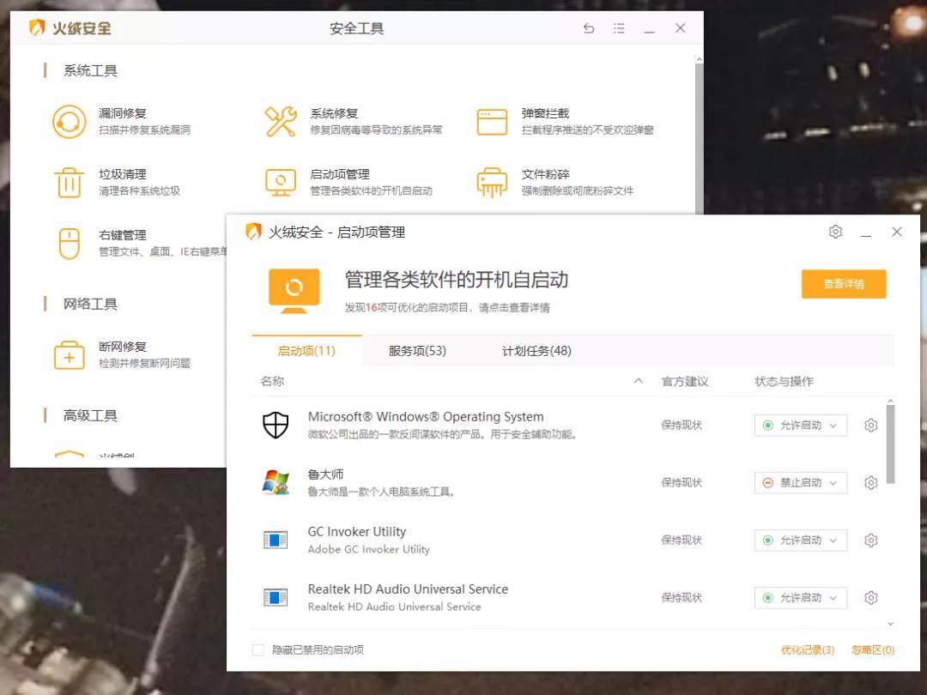This screenshot has width=927, height=695.
Task: Click the 查看详情 button
Action: (x=844, y=284)
